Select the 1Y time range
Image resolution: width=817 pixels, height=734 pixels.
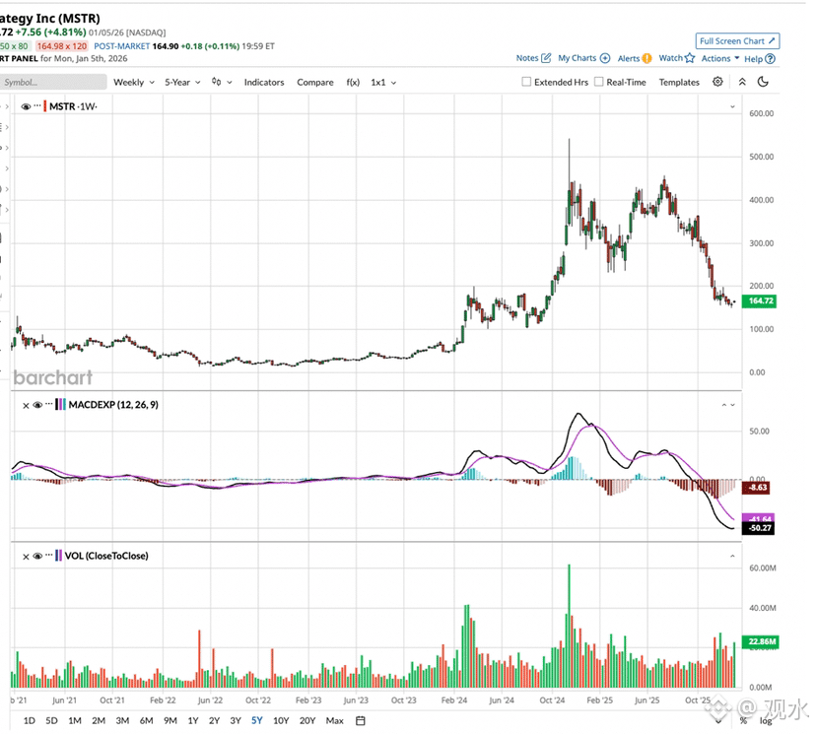[193, 720]
